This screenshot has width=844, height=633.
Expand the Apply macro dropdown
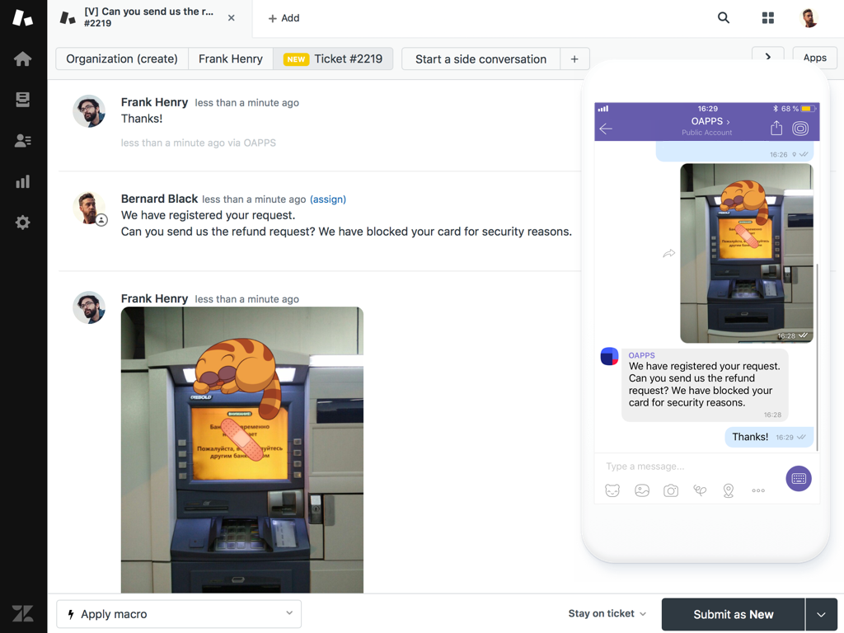point(179,613)
